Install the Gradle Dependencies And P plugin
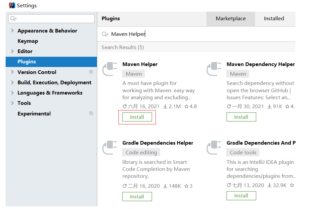 click(241, 196)
